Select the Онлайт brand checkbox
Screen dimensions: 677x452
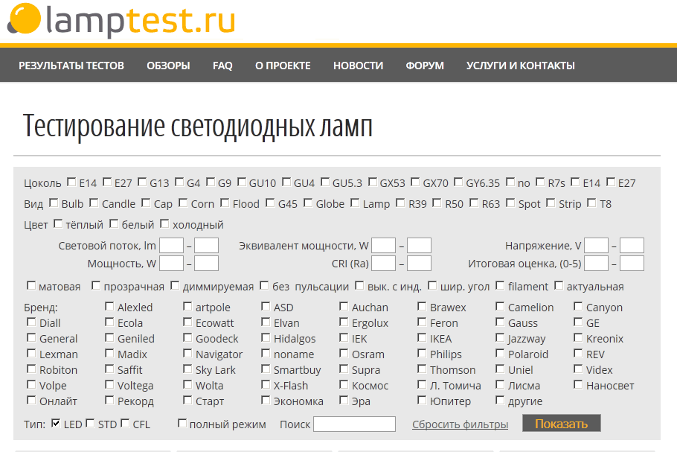click(31, 400)
